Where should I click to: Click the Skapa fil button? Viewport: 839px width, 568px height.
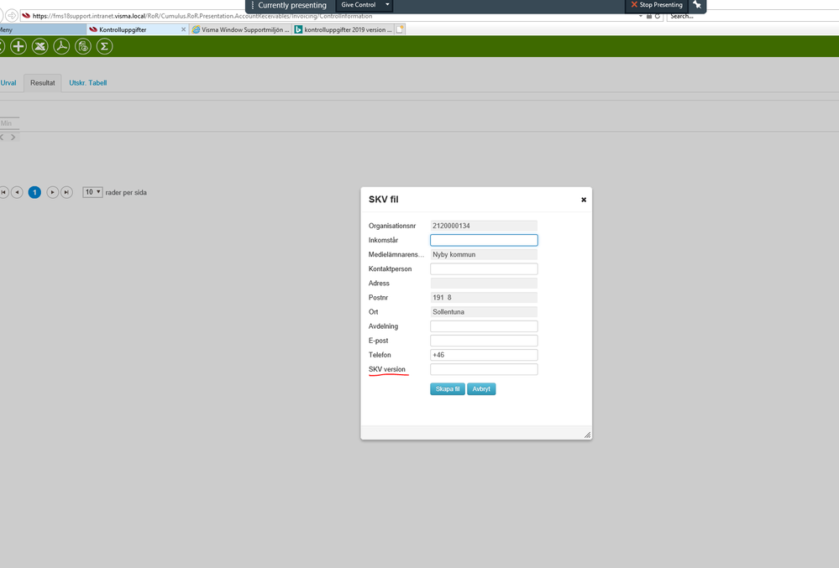[448, 389]
